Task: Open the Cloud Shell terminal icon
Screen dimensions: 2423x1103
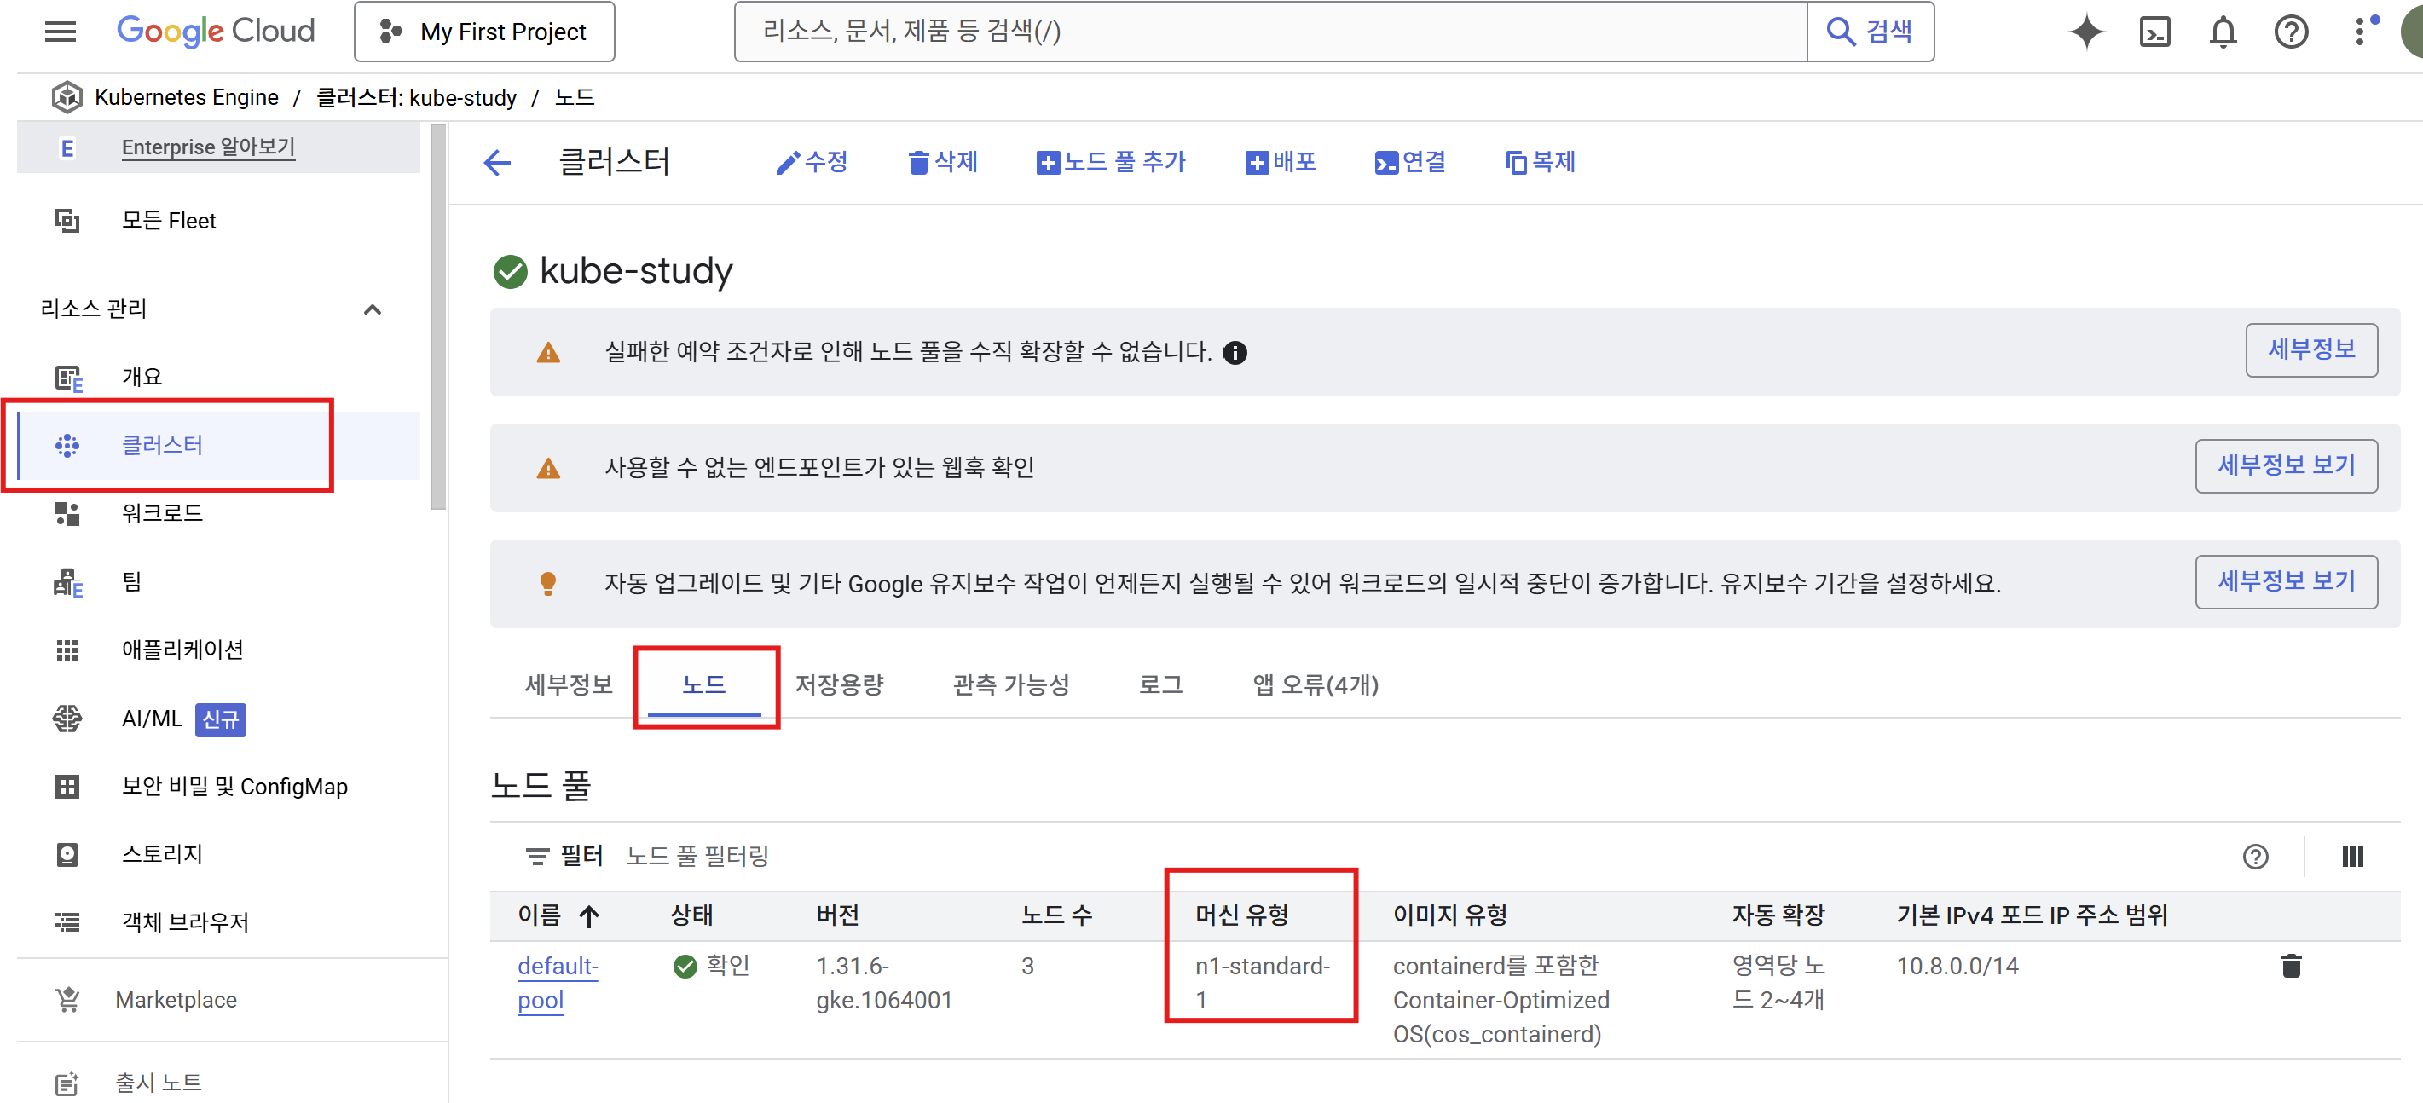Action: [x=2154, y=32]
